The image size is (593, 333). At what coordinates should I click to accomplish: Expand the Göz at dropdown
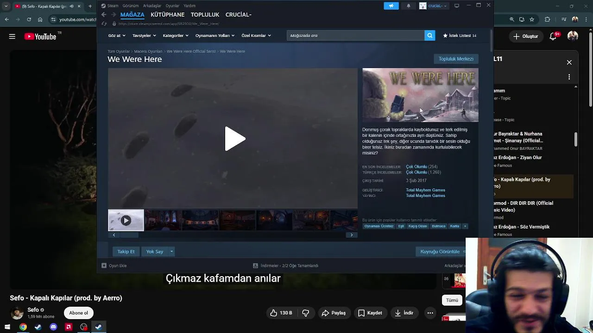click(117, 36)
